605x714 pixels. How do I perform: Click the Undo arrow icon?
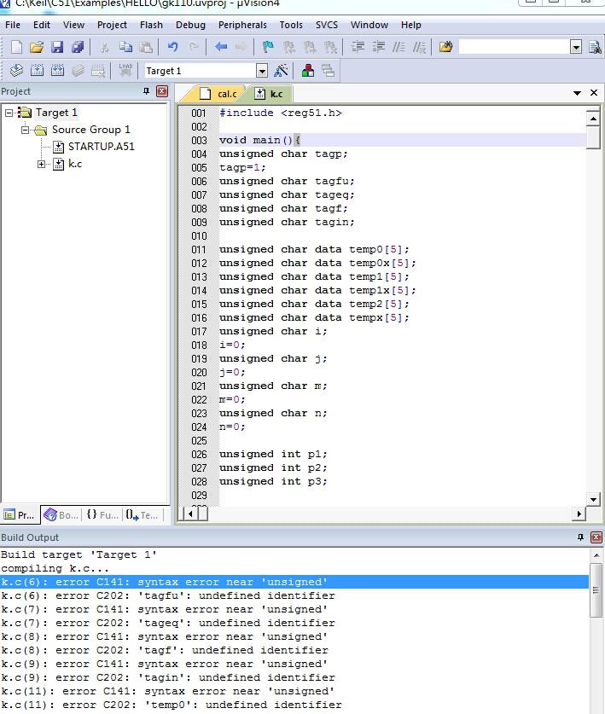point(172,46)
